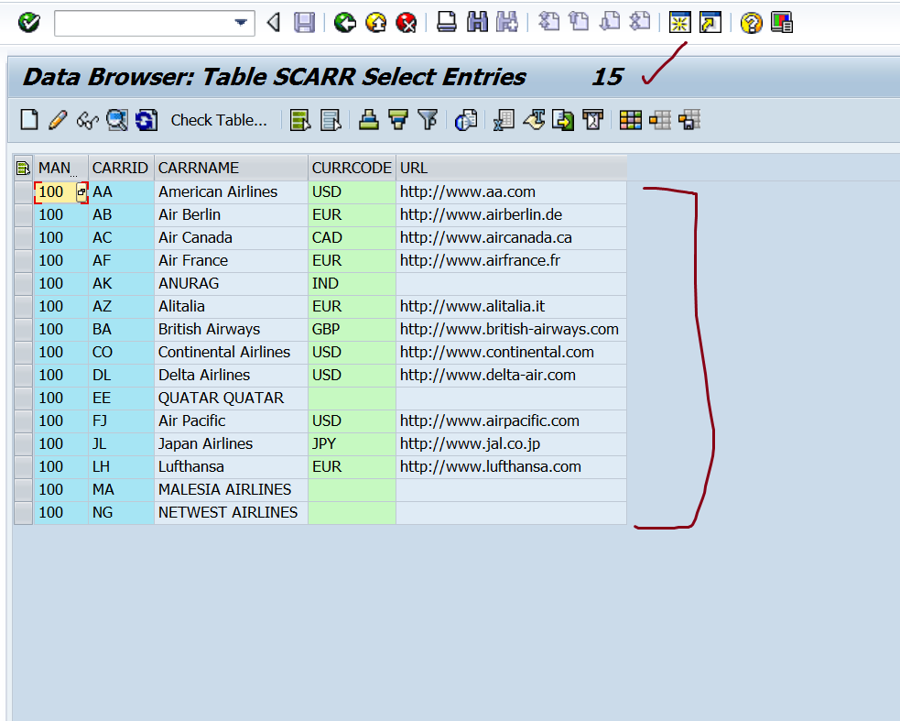900x721 pixels.
Task: Go to the previous page icon
Action: (579, 22)
